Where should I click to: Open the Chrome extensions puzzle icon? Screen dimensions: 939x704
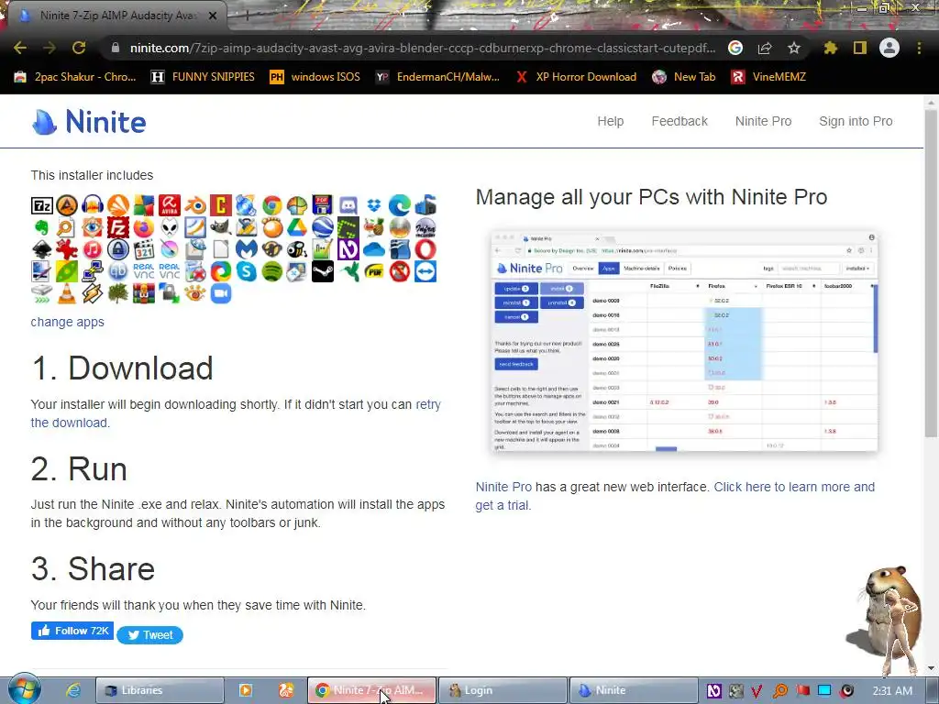[830, 48]
